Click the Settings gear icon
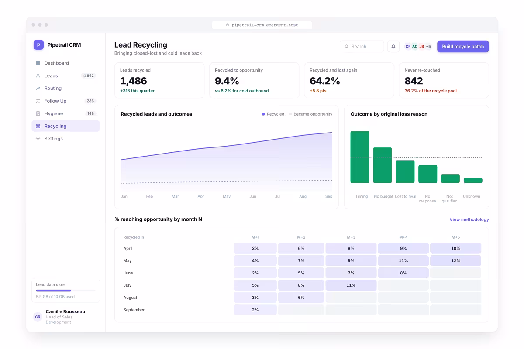The height and width of the screenshot is (349, 524). (x=38, y=139)
